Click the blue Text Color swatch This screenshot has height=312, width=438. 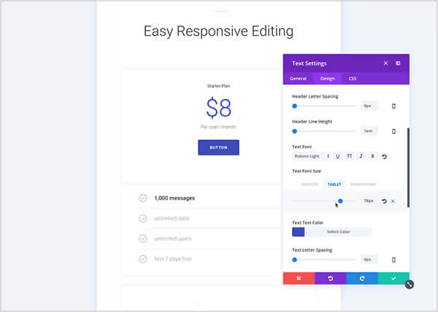pyautogui.click(x=299, y=232)
